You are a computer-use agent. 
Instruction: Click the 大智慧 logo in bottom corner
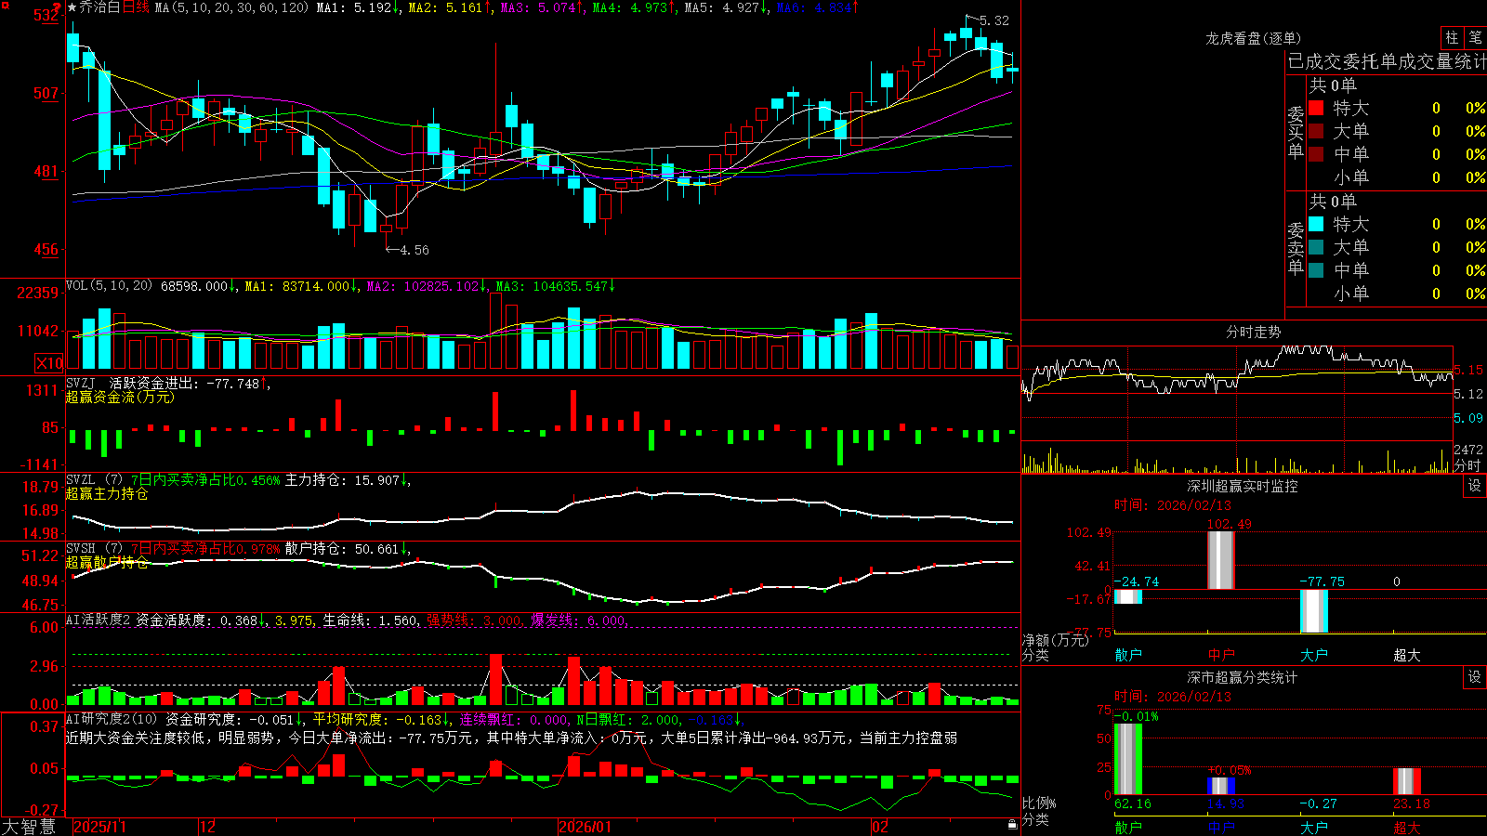click(x=29, y=827)
